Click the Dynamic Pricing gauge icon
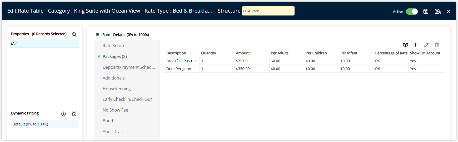Image resolution: width=458 pixels, height=142 pixels. point(63,114)
